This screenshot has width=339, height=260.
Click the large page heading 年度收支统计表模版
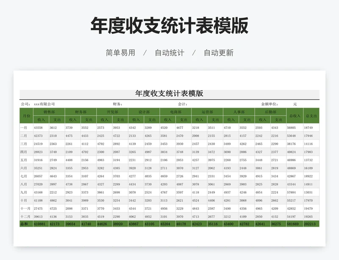coord(169,25)
